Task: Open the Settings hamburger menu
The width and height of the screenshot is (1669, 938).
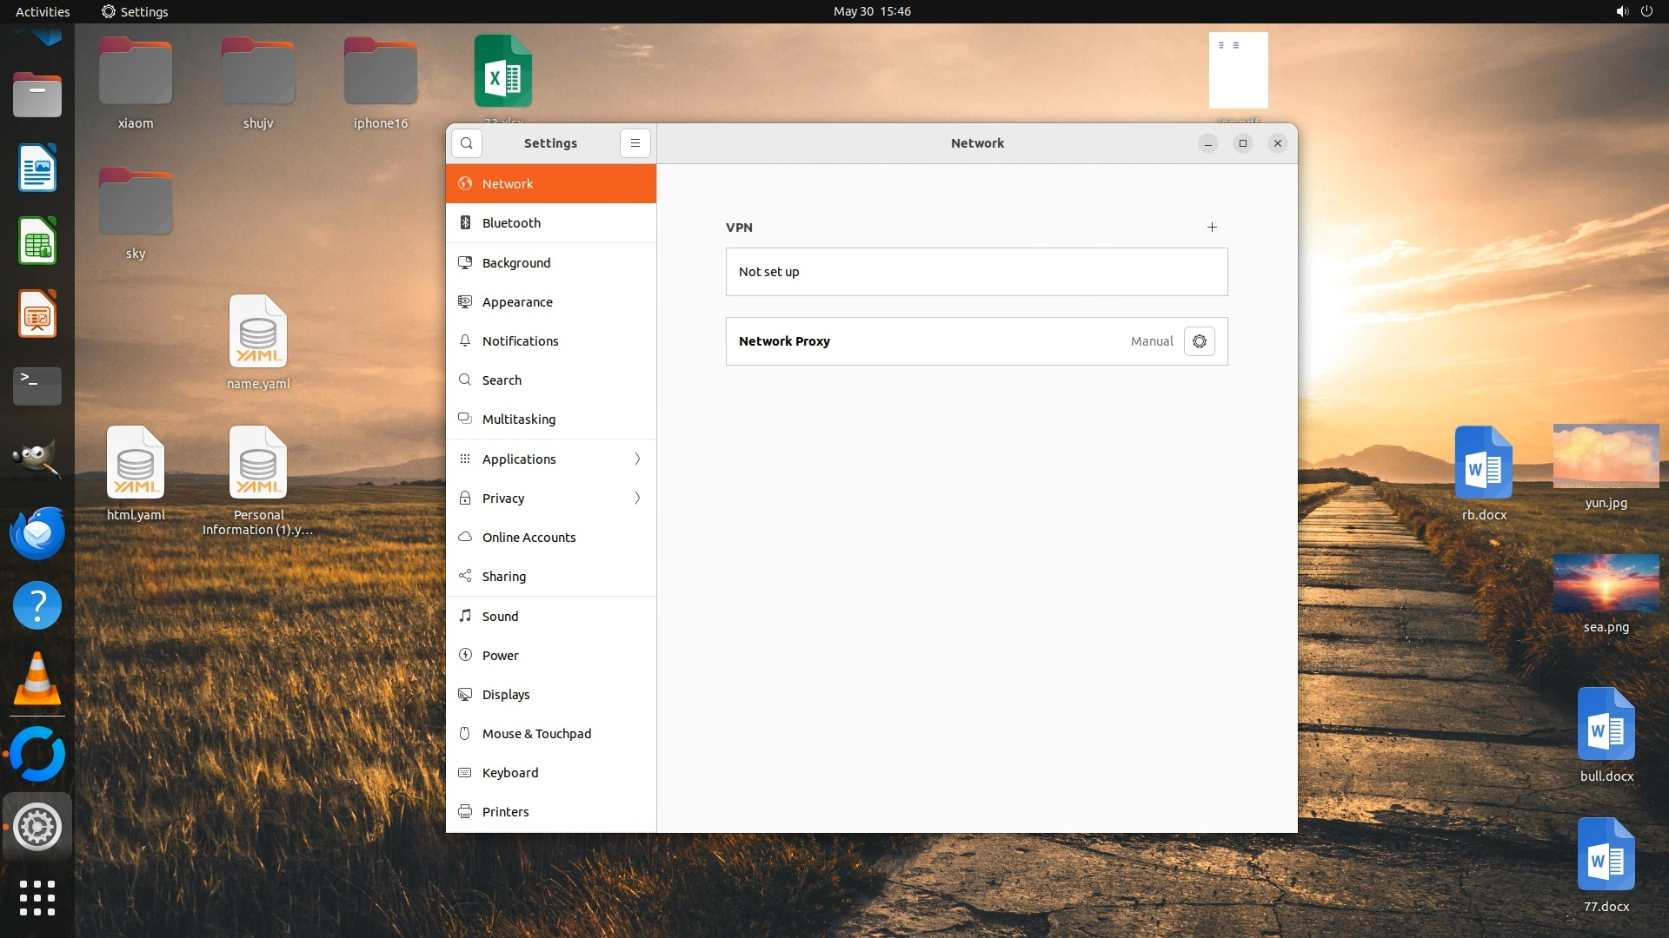Action: coord(635,143)
